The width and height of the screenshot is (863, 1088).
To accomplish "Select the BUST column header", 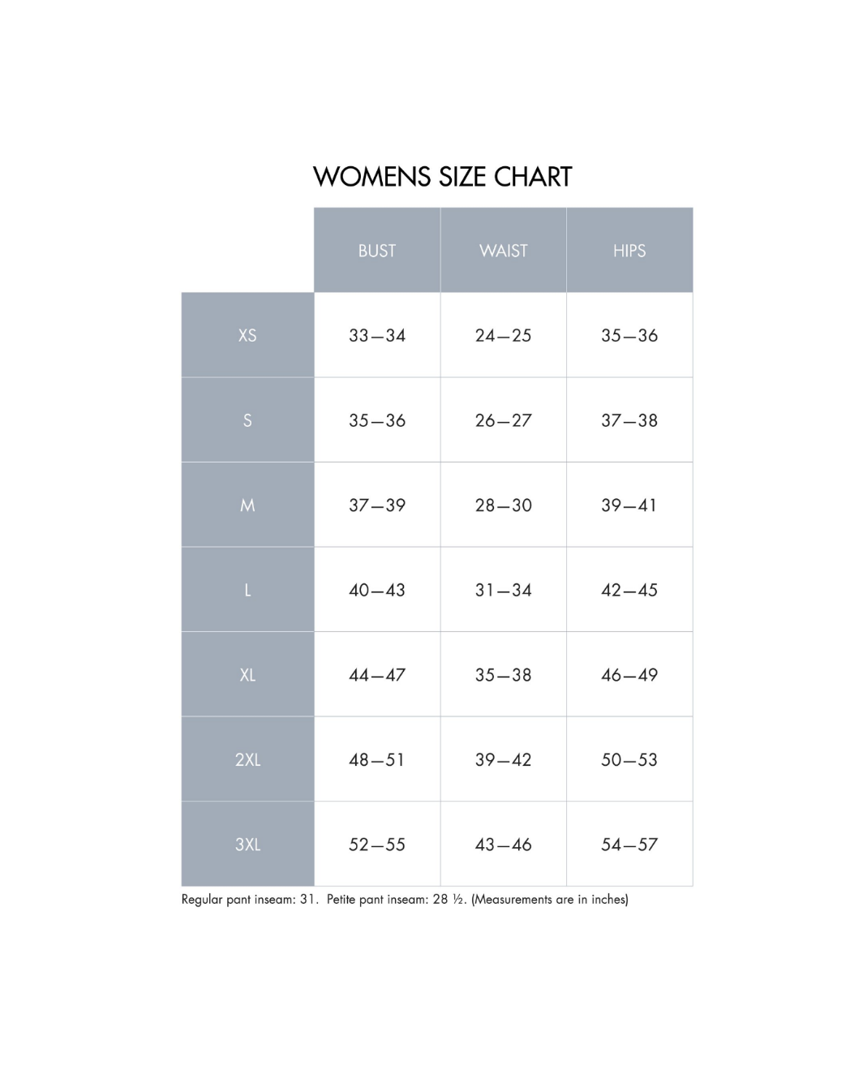I will [377, 250].
